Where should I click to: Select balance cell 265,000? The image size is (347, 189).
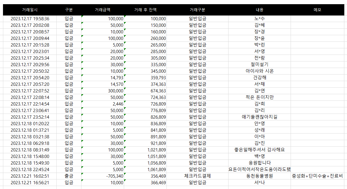(x=145, y=45)
